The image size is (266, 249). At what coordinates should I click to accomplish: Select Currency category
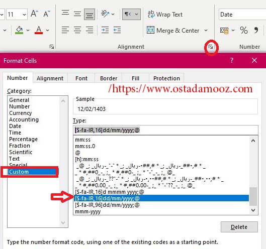tap(21, 113)
